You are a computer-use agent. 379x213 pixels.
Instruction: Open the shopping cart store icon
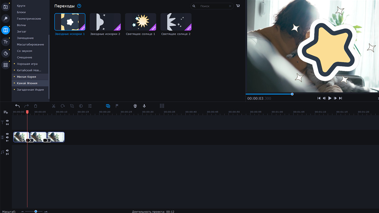(x=238, y=6)
